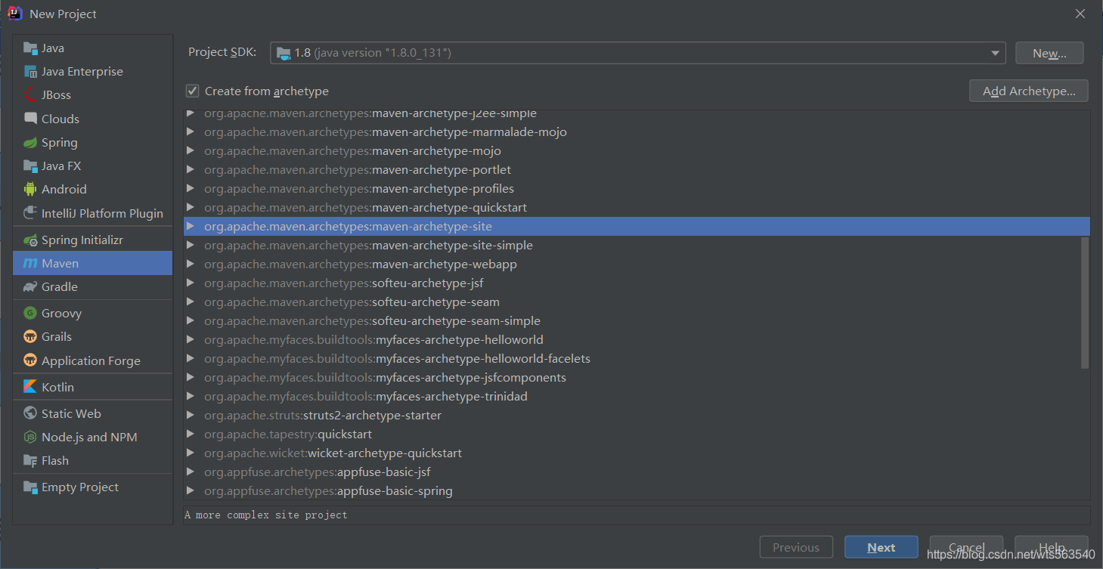
Task: Expand maven-archetype-marmalade-mojo node
Action: click(191, 132)
